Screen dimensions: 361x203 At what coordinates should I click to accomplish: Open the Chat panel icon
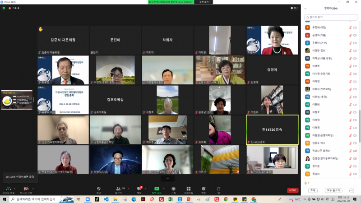139,189
